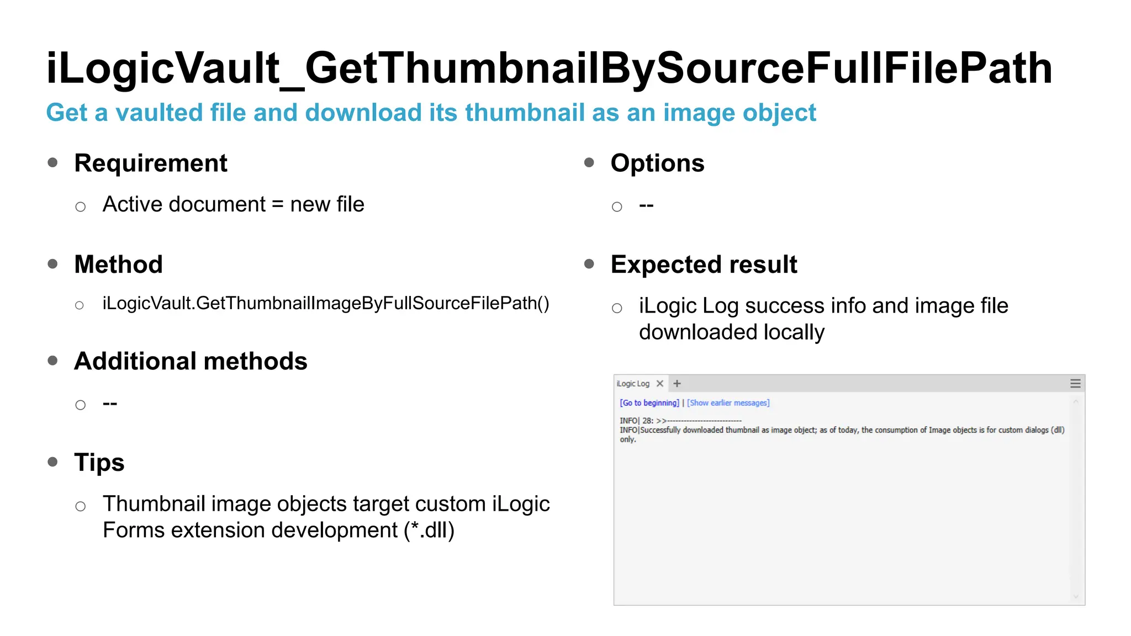1131x636 pixels.
Task: Follow the Go to beginning link
Action: click(x=649, y=402)
